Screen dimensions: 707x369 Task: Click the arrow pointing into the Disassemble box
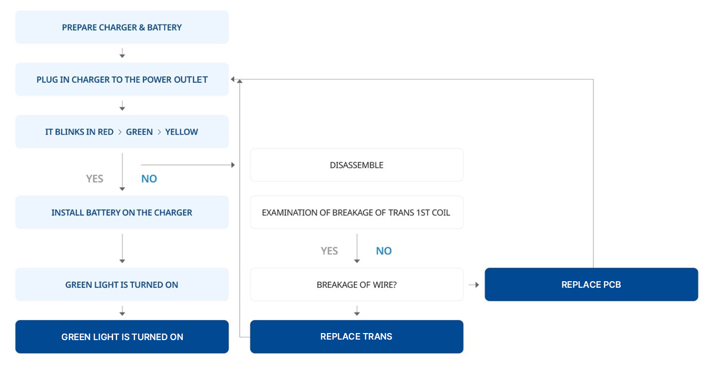pyautogui.click(x=231, y=165)
